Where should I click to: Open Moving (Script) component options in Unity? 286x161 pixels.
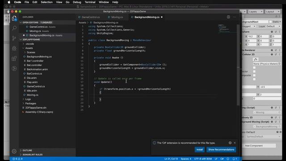point(279,108)
